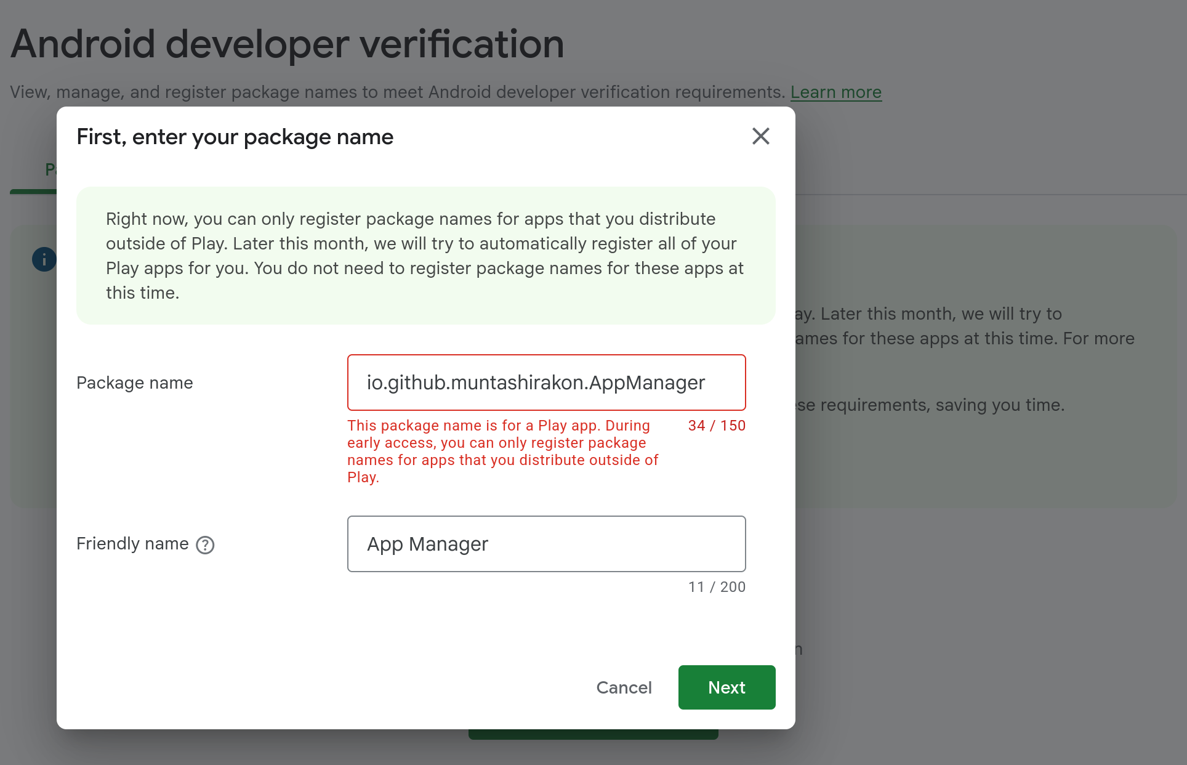
Task: Open the Learn more link
Action: 835,92
